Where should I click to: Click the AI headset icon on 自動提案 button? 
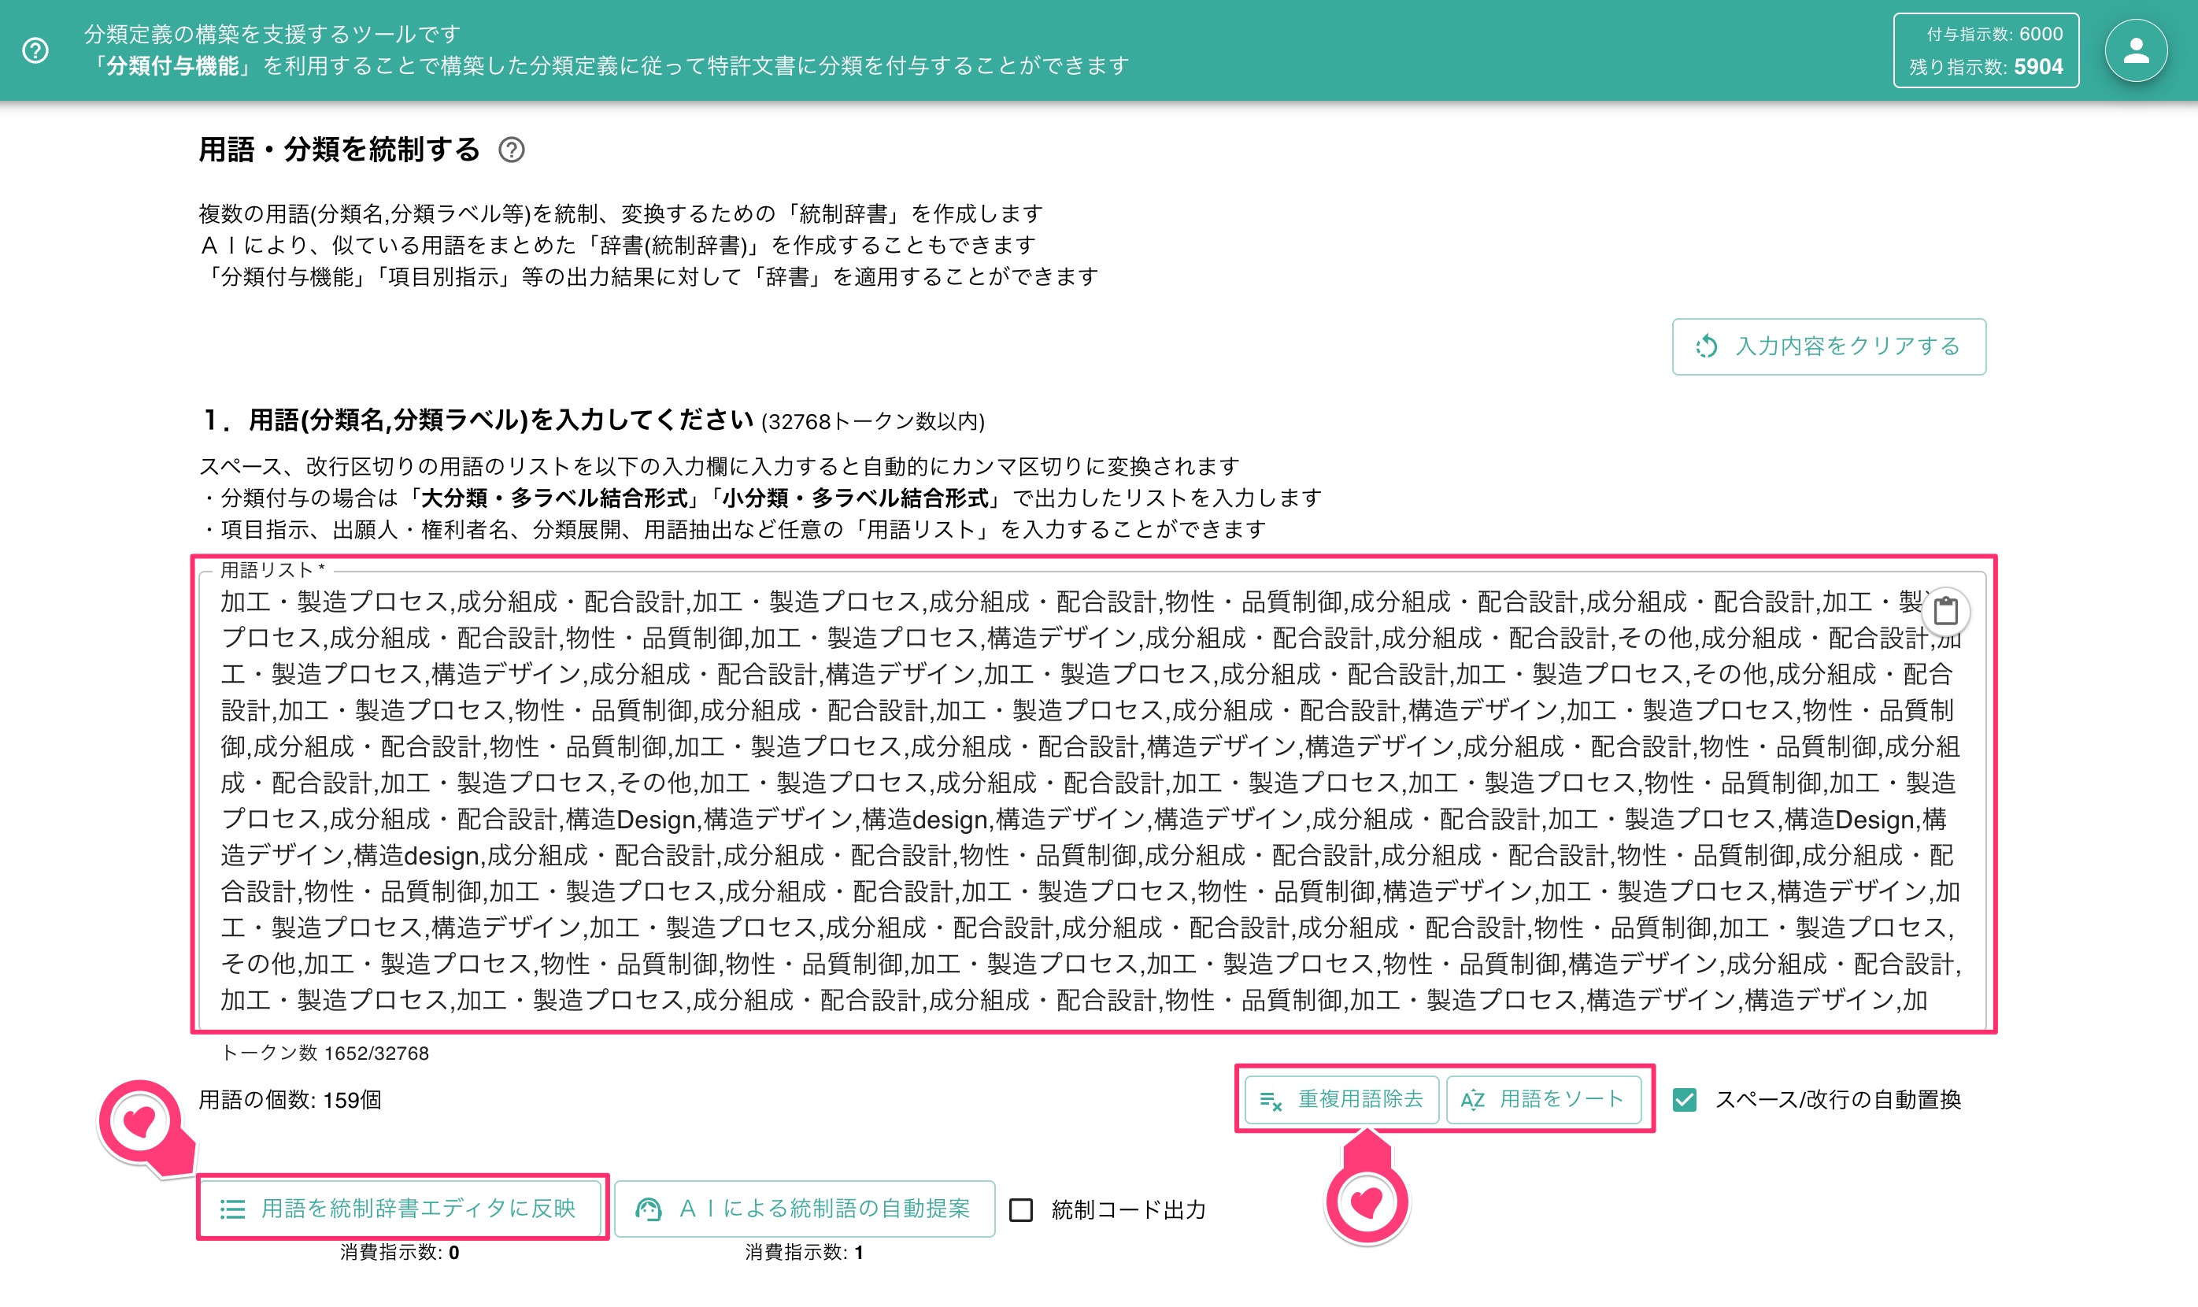[649, 1209]
